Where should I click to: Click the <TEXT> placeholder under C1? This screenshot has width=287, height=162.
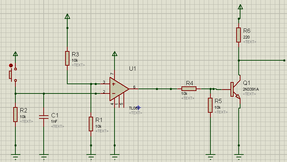58,126
